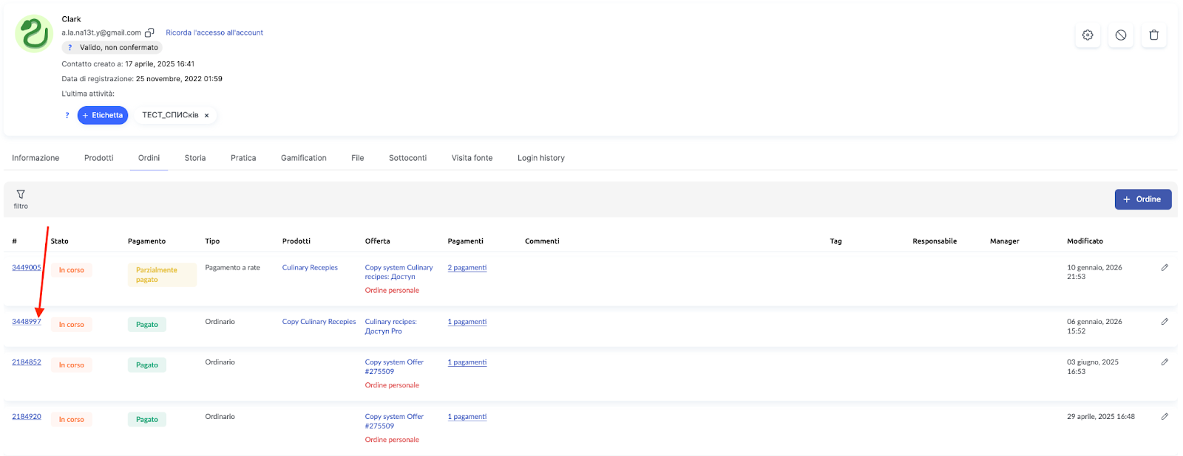The image size is (1183, 456).
Task: Click the block contact icon
Action: click(x=1121, y=35)
